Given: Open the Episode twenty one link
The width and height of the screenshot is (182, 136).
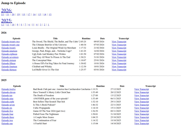Looking at the screenshot, I should click(10, 45).
